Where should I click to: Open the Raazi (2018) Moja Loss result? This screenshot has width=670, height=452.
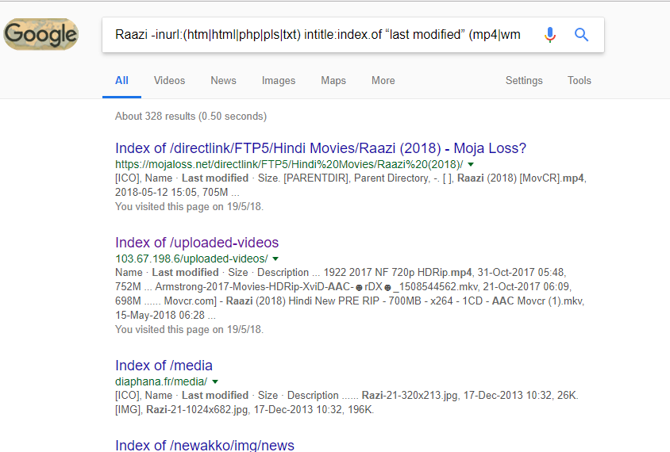point(321,148)
